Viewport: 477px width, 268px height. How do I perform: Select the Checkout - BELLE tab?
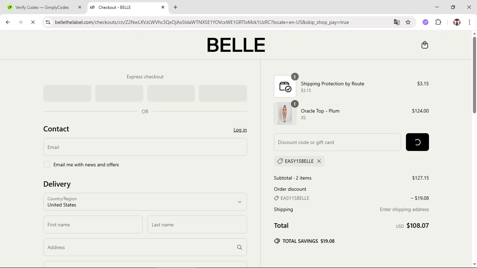point(127,7)
